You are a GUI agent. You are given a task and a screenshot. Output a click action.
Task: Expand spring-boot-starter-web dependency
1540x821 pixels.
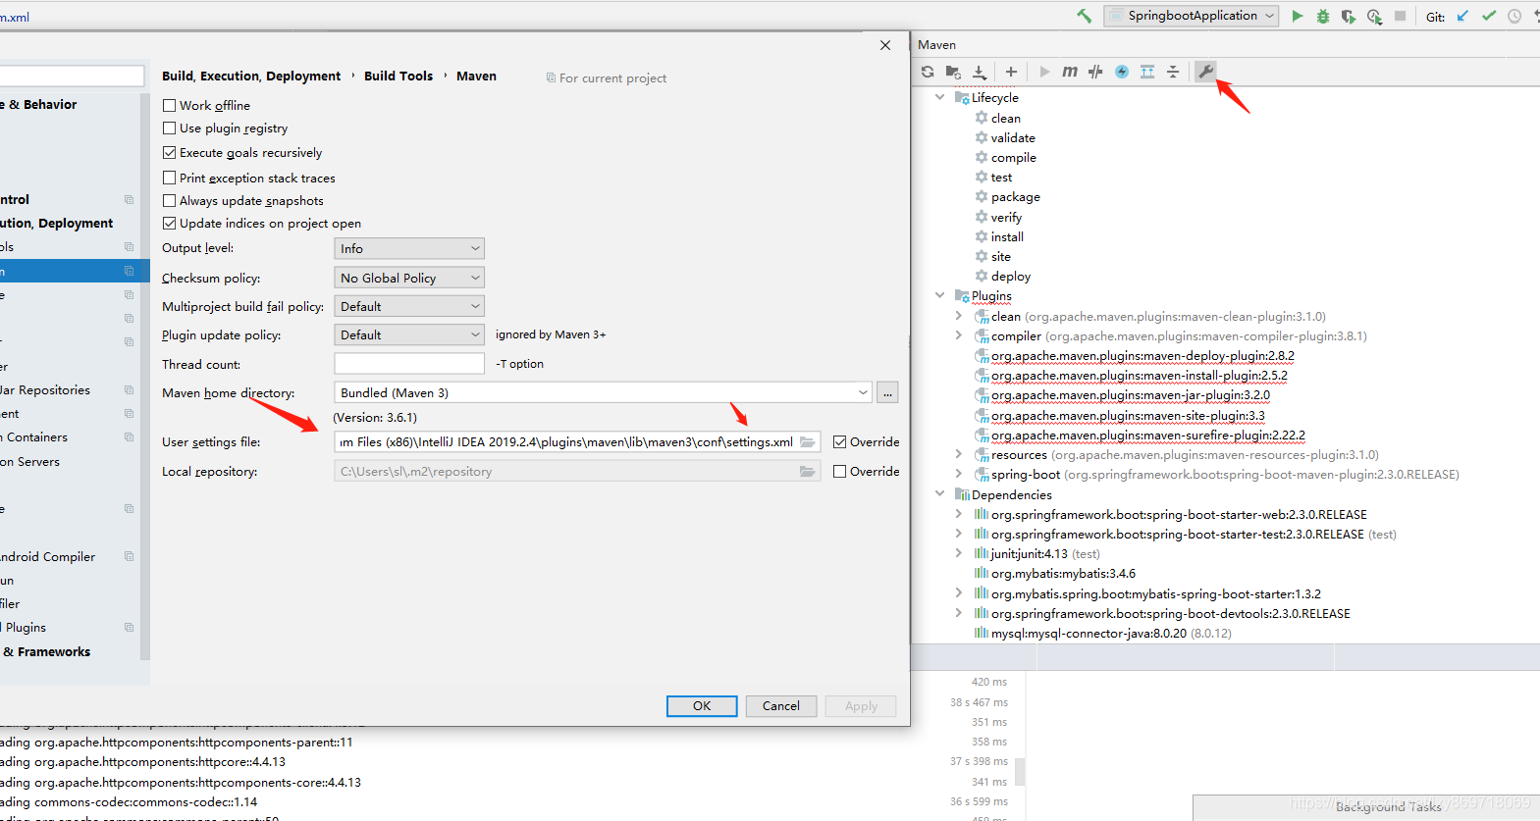coord(959,514)
